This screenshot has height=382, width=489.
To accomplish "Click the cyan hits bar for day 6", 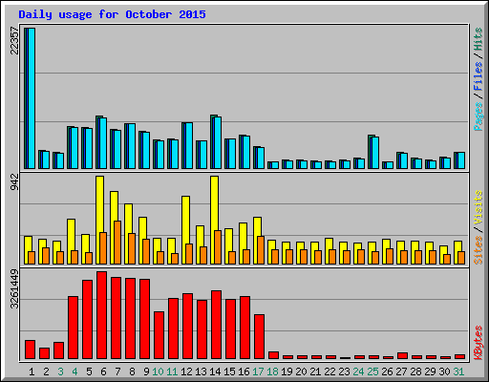I will (x=103, y=143).
